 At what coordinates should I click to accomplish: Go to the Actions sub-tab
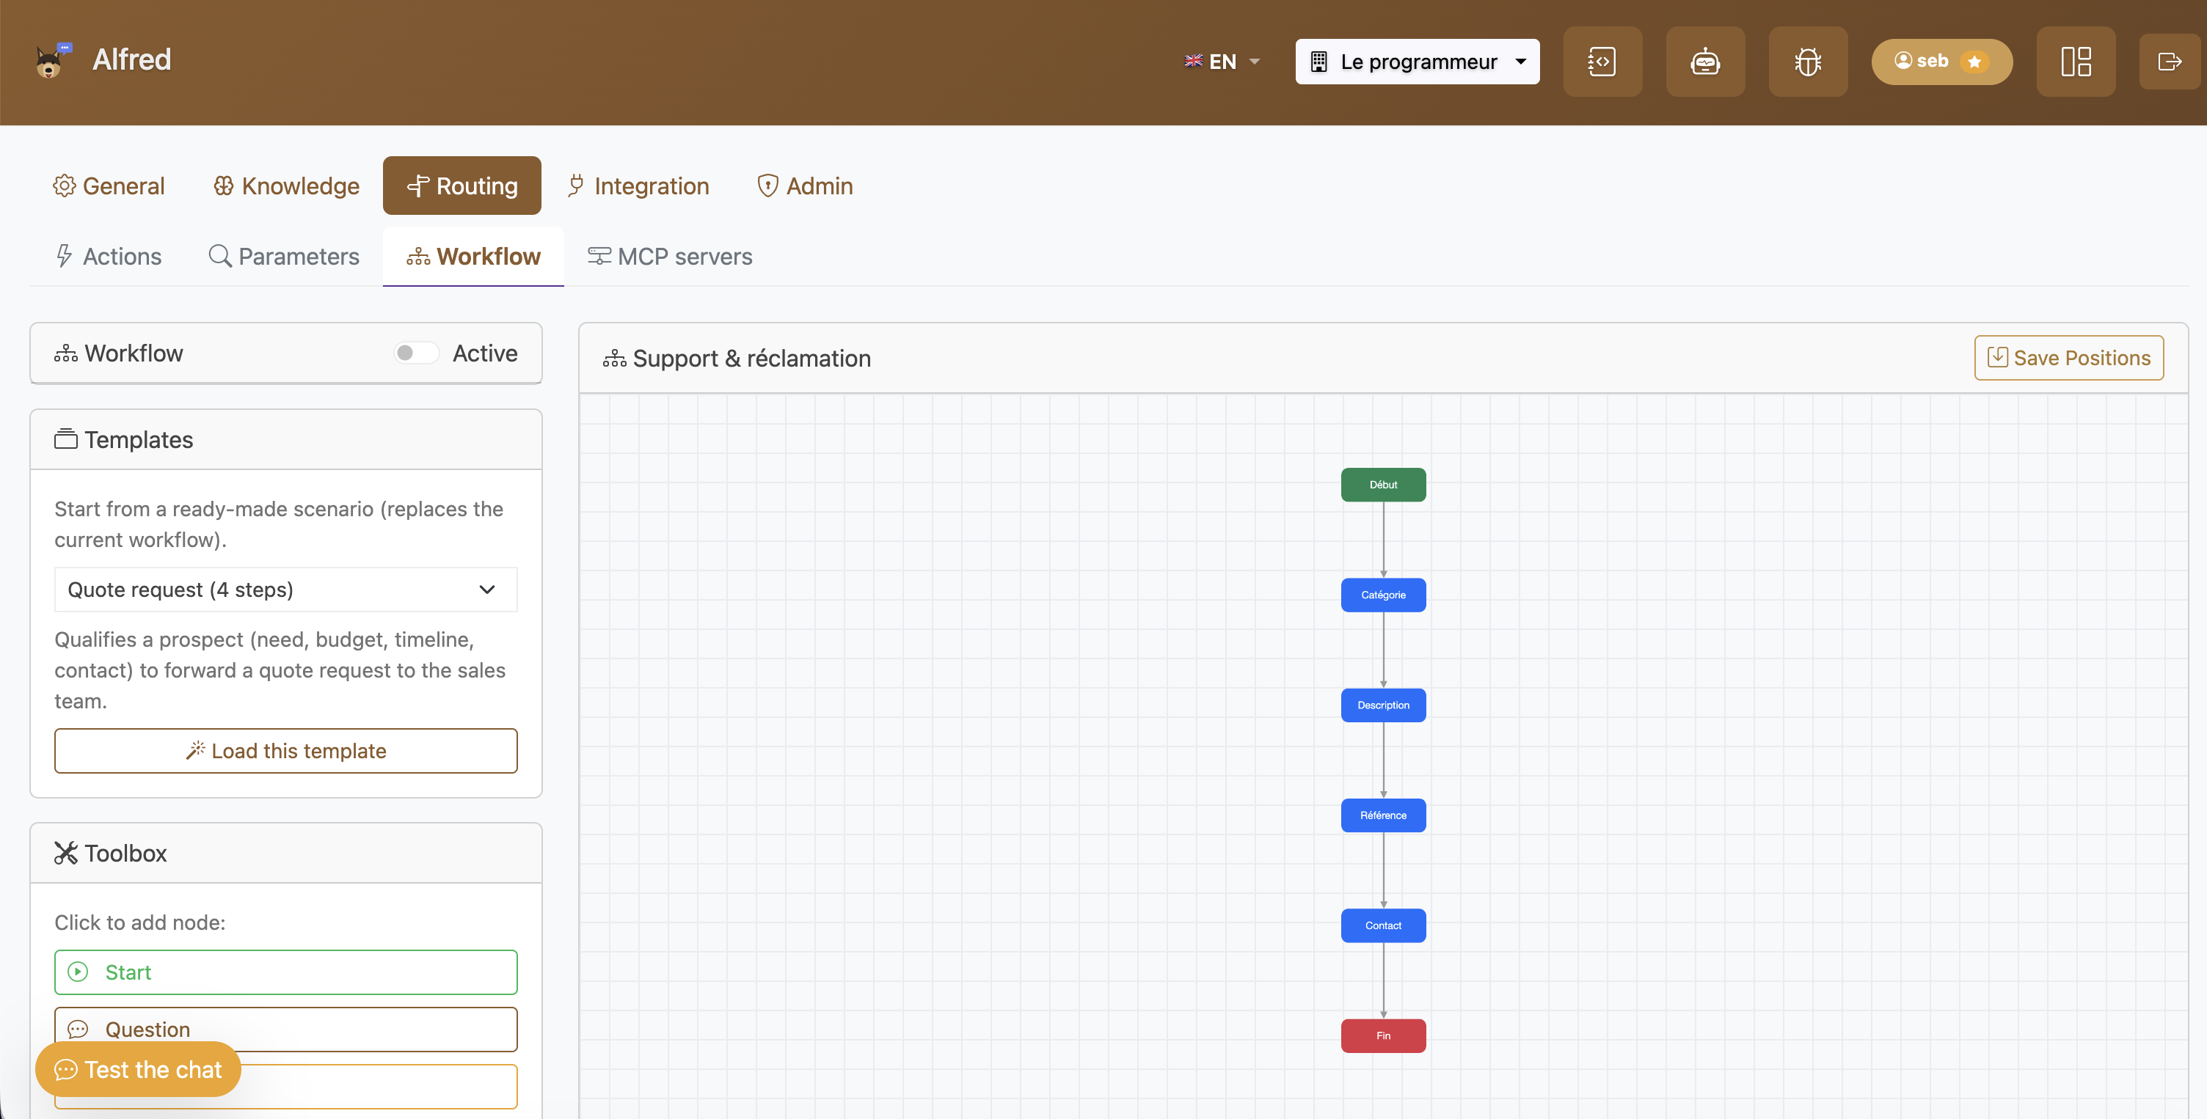[x=108, y=256]
